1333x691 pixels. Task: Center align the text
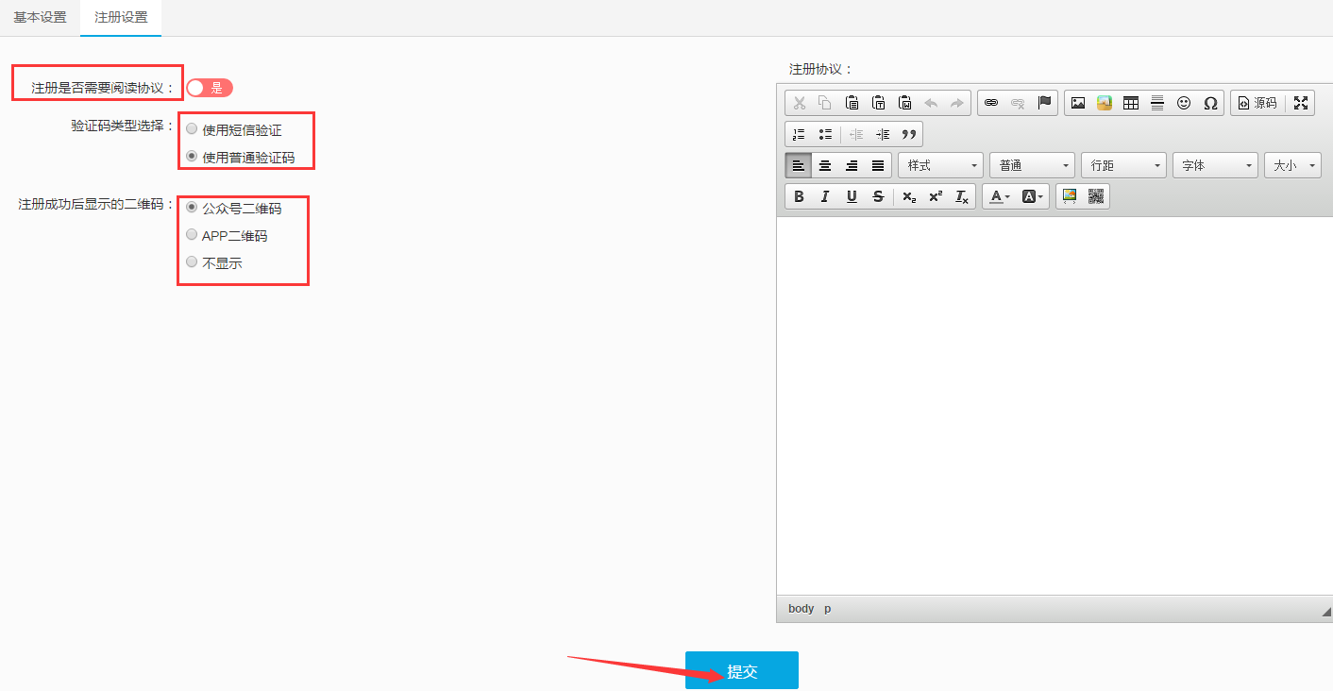(x=825, y=165)
